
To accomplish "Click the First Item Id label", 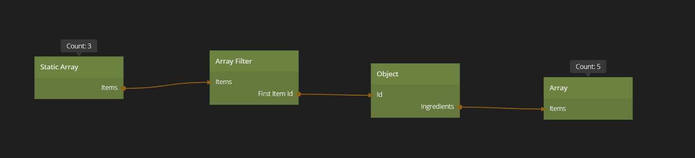I will point(275,94).
